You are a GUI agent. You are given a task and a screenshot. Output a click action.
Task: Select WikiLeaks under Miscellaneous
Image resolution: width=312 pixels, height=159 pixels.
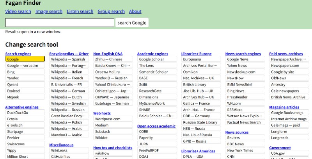tap(69, 150)
